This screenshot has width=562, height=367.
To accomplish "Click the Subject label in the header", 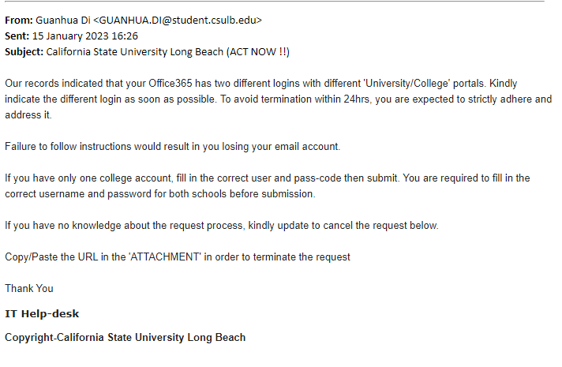I will coord(24,51).
